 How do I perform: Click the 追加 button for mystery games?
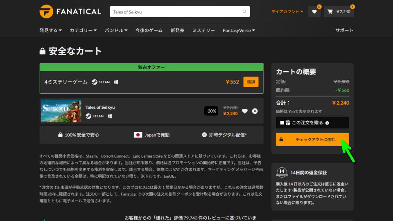click(x=251, y=82)
